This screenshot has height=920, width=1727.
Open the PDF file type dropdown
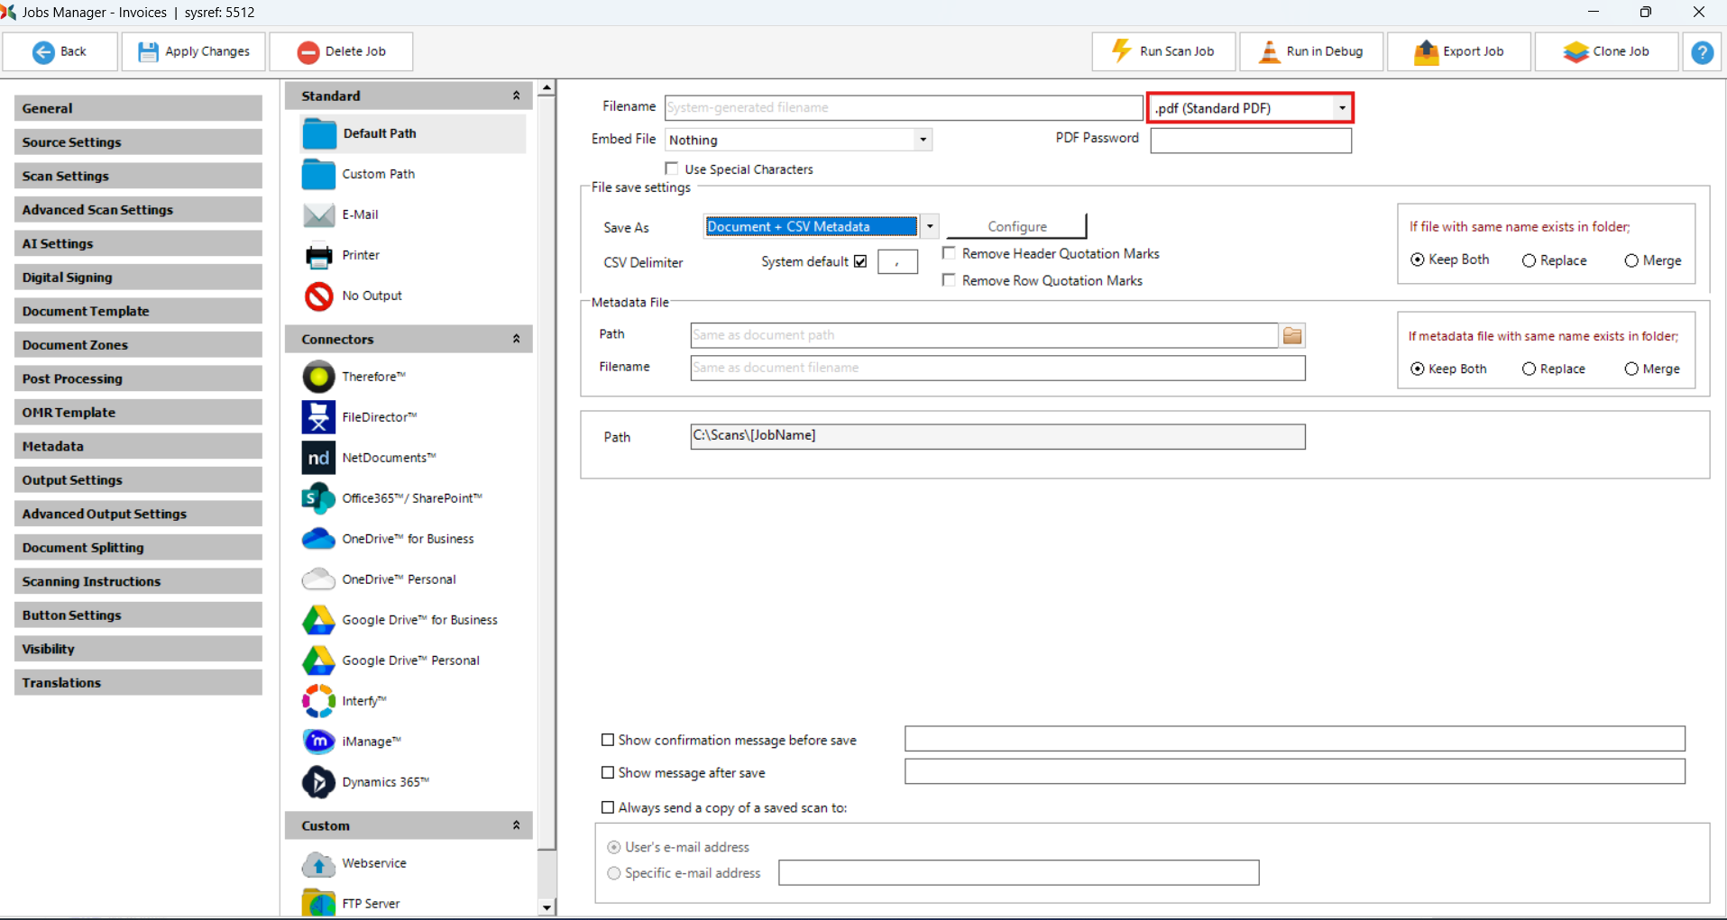(1342, 108)
